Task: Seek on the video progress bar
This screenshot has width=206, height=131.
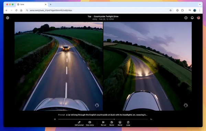Action: coord(103,119)
